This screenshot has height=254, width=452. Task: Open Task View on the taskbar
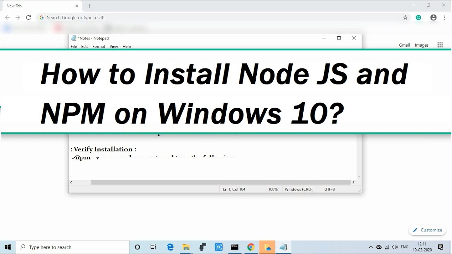(x=153, y=247)
